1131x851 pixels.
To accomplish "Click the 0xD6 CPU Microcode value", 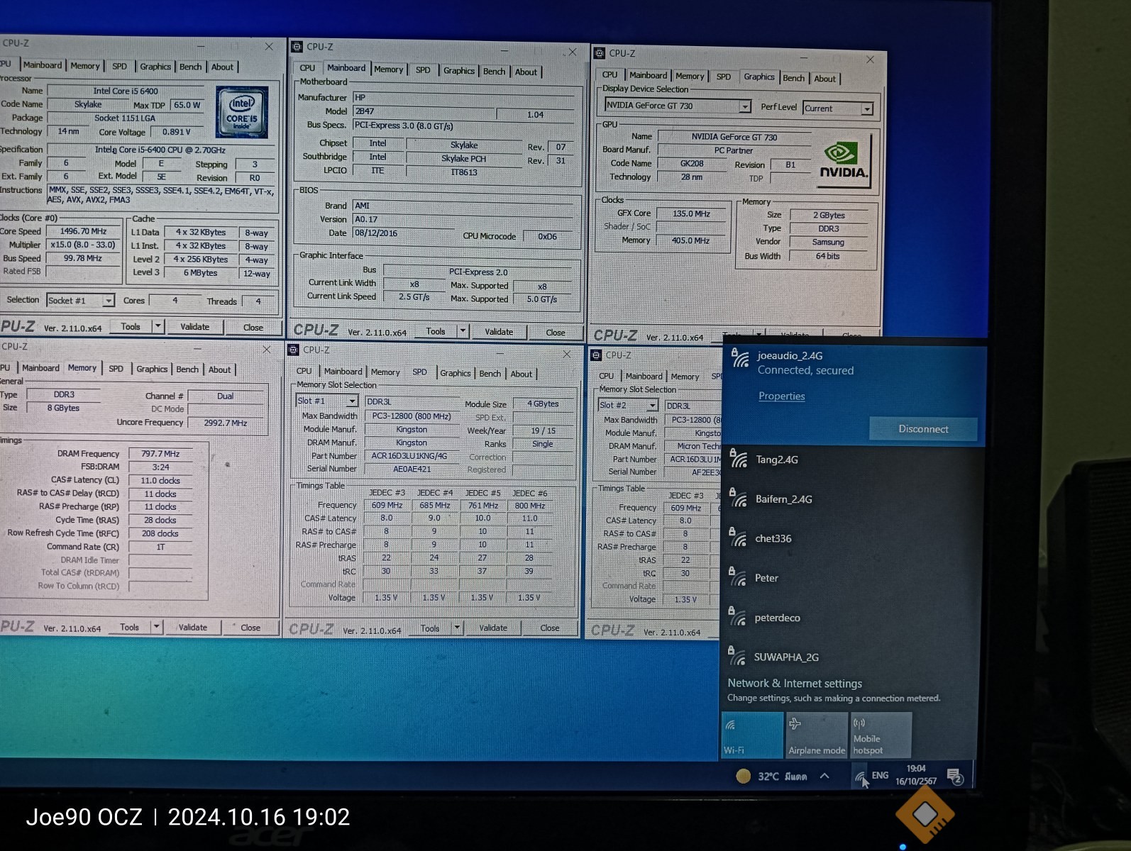I will [548, 237].
